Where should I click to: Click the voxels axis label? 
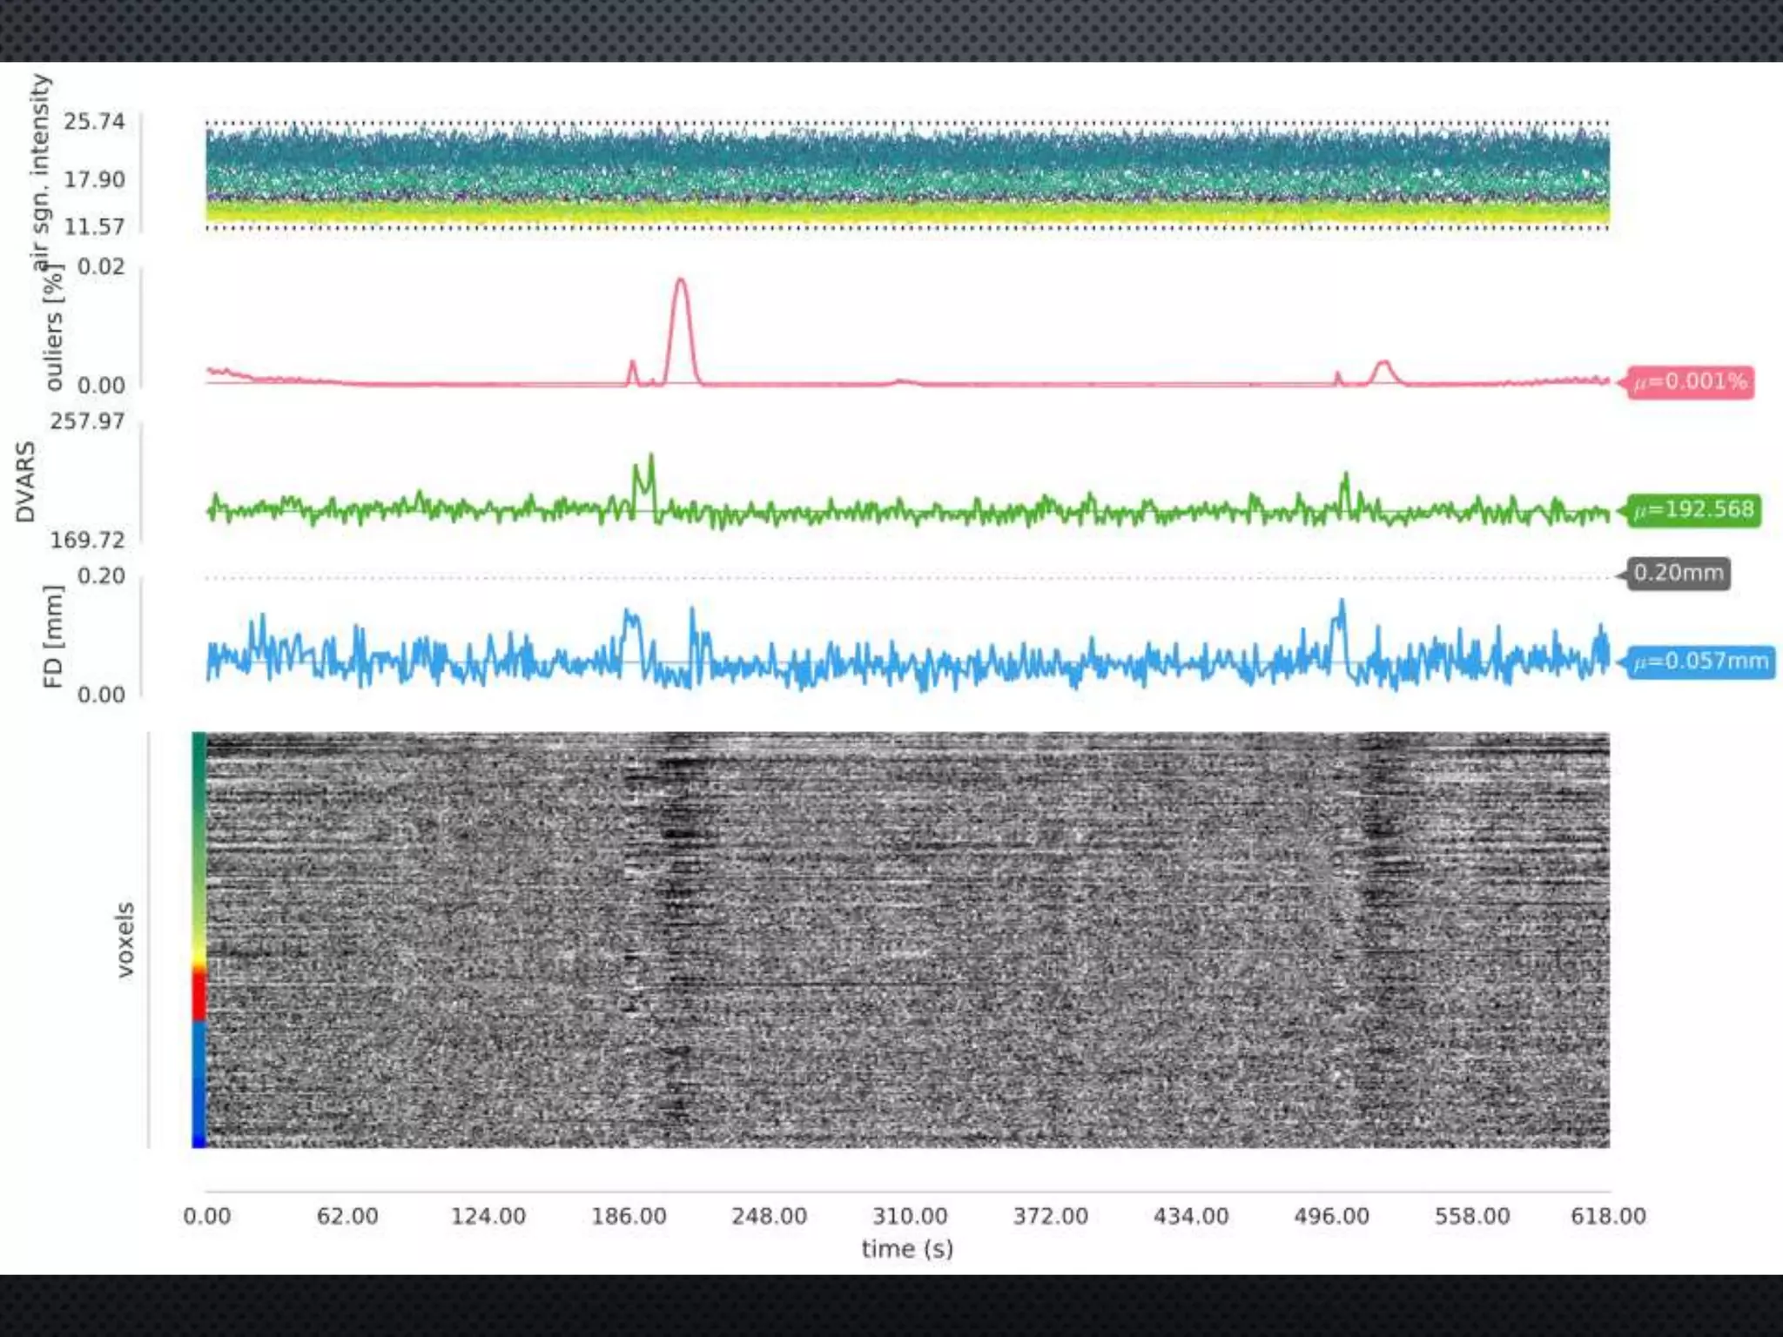(126, 940)
